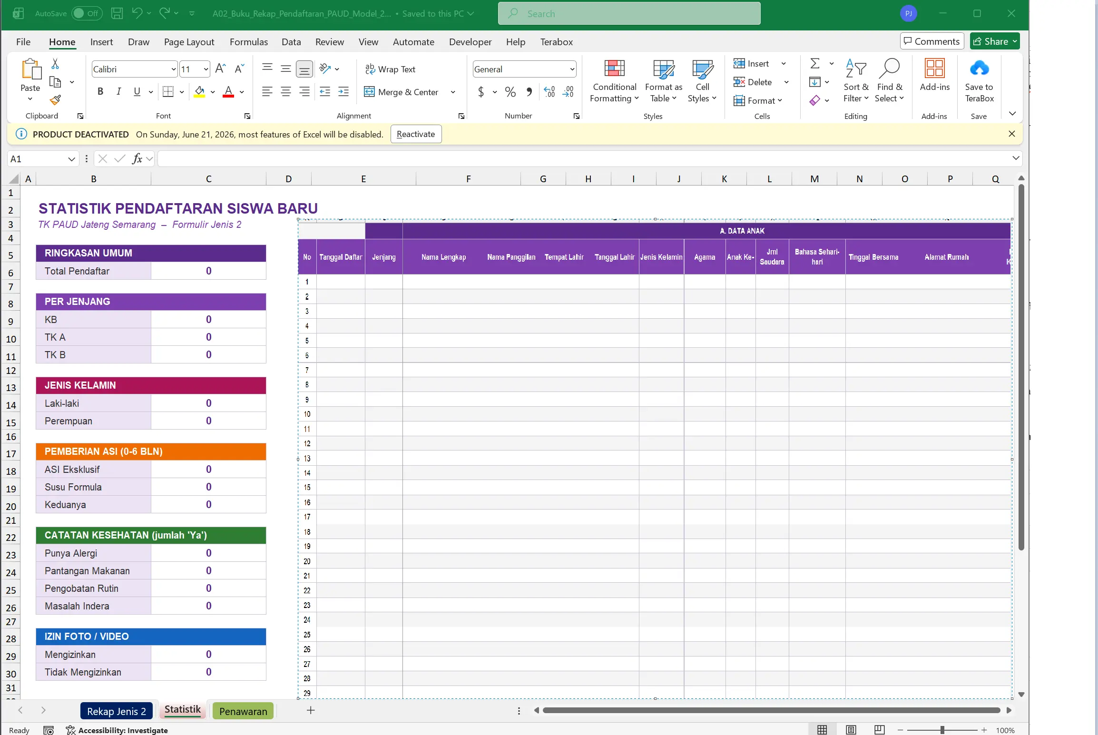
Task: Toggle AutoSave switch
Action: pos(86,13)
